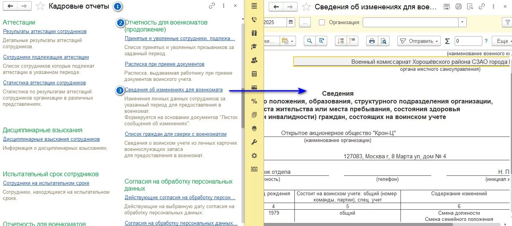This screenshot has width=512, height=226.
Task: Click Список граждан для сверки с военкоматом
Action: pos(175,134)
